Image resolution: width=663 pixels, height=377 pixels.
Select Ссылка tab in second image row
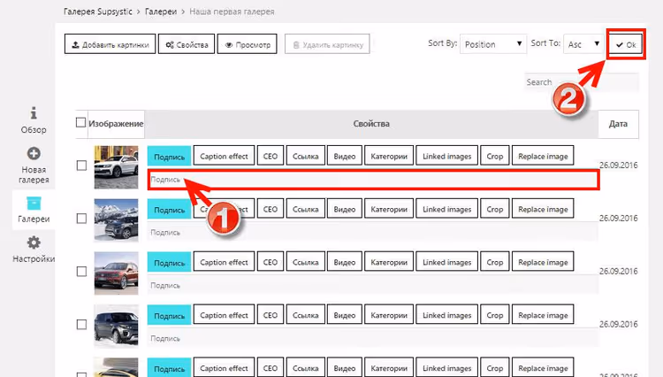pos(306,209)
